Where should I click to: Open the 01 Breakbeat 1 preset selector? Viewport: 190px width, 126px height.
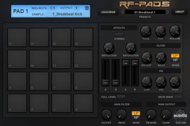coord(145,12)
